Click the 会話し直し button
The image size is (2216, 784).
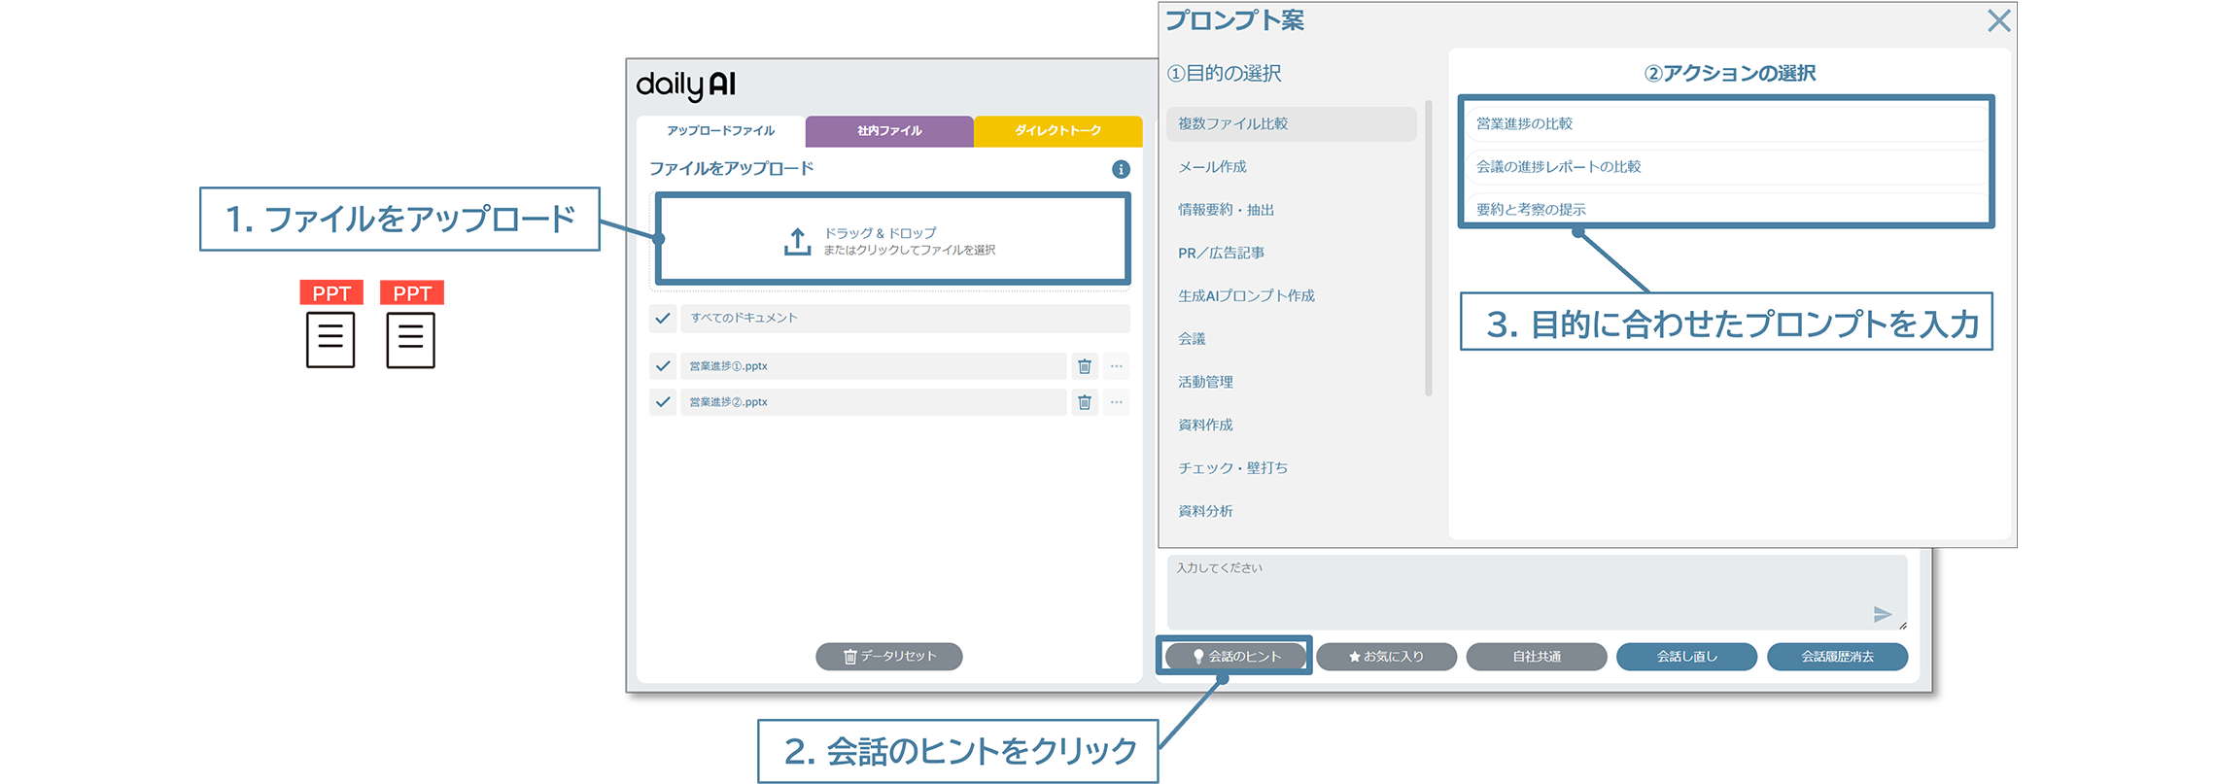[1686, 657]
